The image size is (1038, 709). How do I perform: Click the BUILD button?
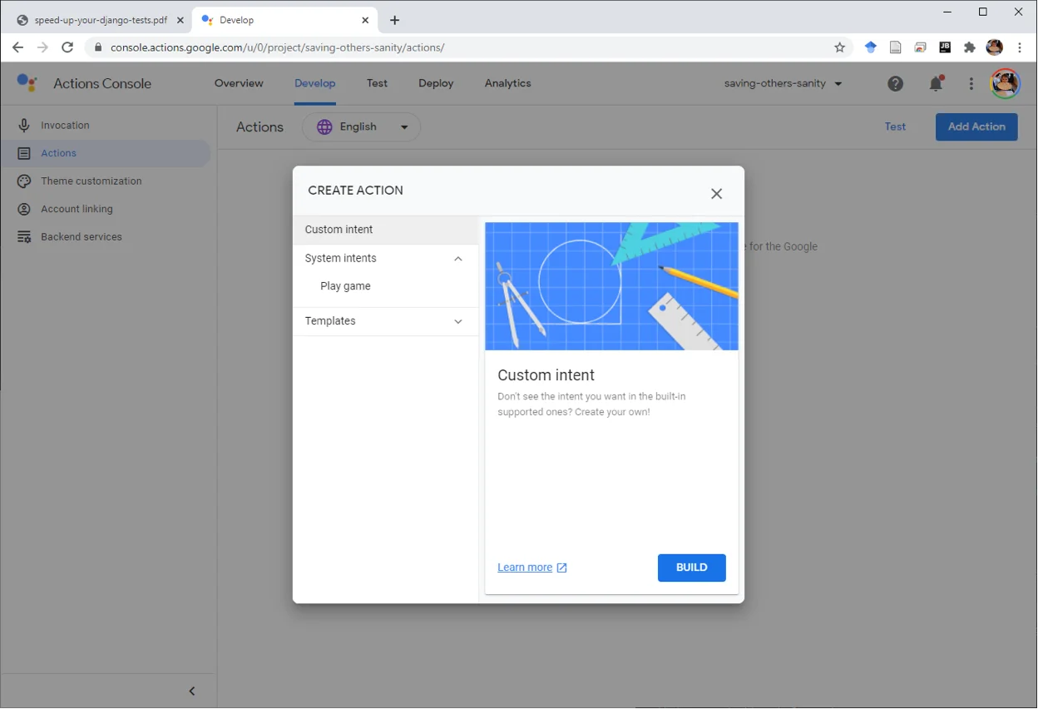tap(691, 568)
